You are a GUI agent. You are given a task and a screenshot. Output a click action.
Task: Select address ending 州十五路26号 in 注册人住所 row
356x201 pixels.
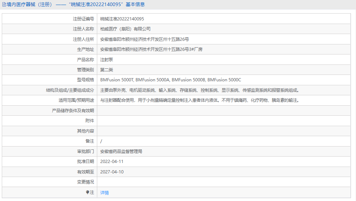click(145, 39)
